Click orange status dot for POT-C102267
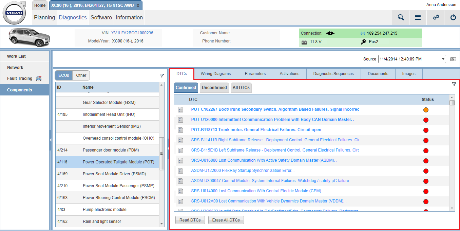The image size is (460, 231). coord(426,110)
